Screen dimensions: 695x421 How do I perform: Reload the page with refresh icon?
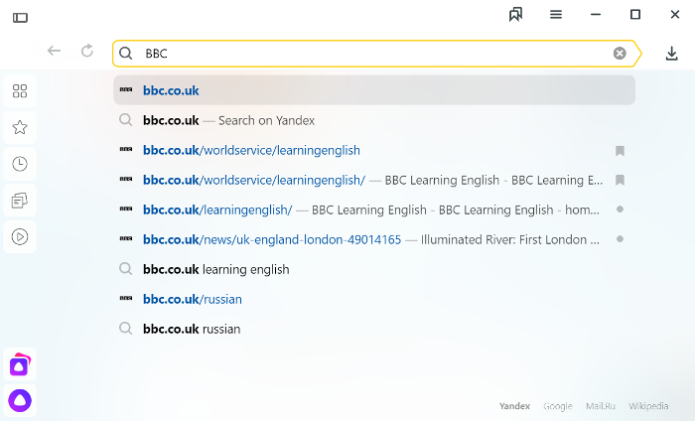[87, 51]
